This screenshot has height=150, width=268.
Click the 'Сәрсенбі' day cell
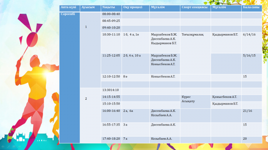point(70,77)
